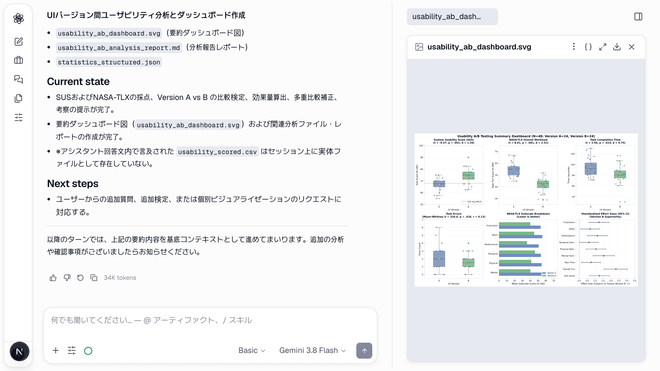Select the usability_ab_dash... artifact tab
660x371 pixels.
coord(452,17)
